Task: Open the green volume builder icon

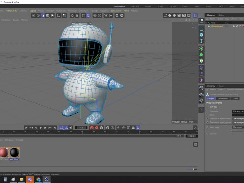Action: [x=201, y=55]
